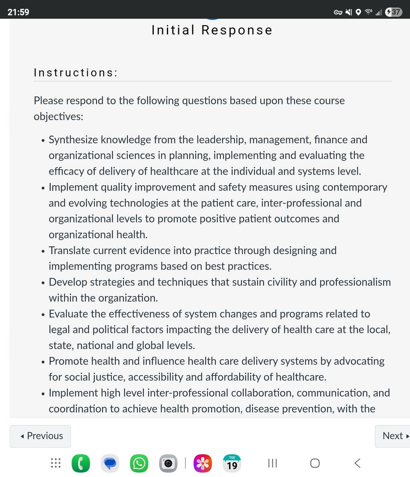The height and width of the screenshot is (477, 410).
Task: Tap the muted sound status icon
Action: (x=349, y=12)
